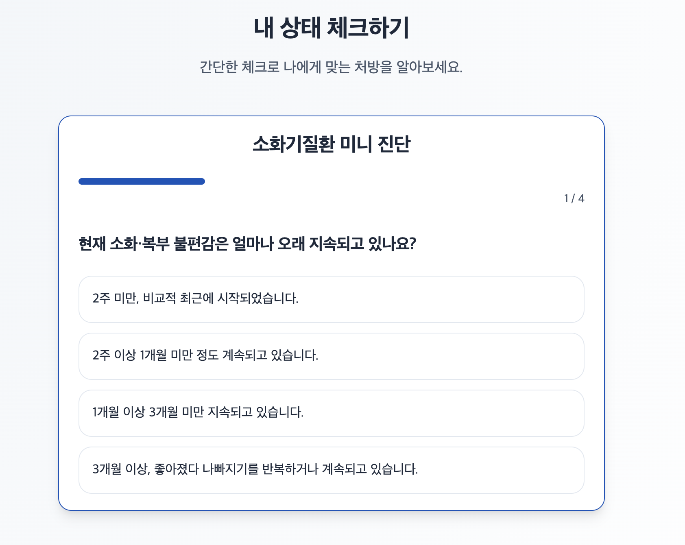Click the '소화기질환 미니 진단' card title
This screenshot has height=545, width=685.
click(331, 144)
